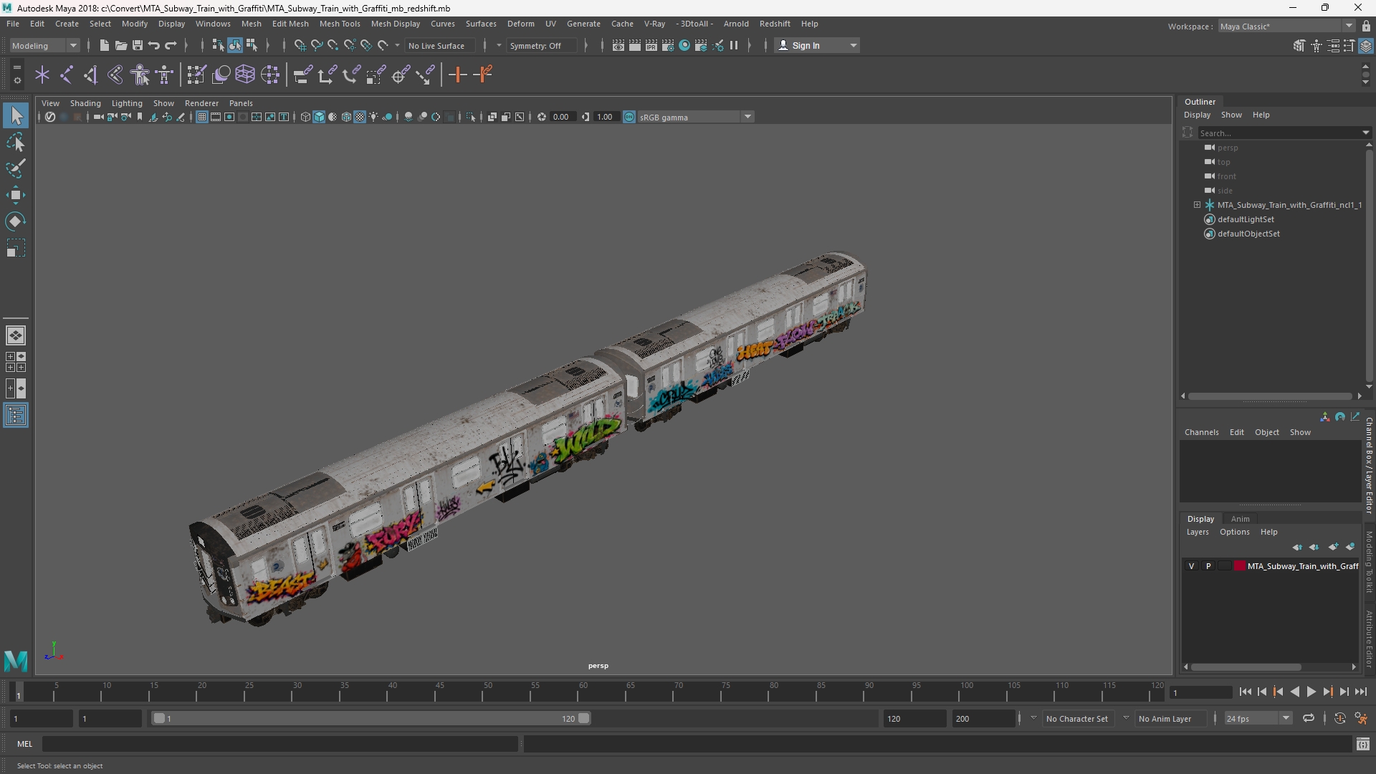1376x774 pixels.
Task: Select defaultLightSet in the Outliner
Action: pyautogui.click(x=1246, y=219)
